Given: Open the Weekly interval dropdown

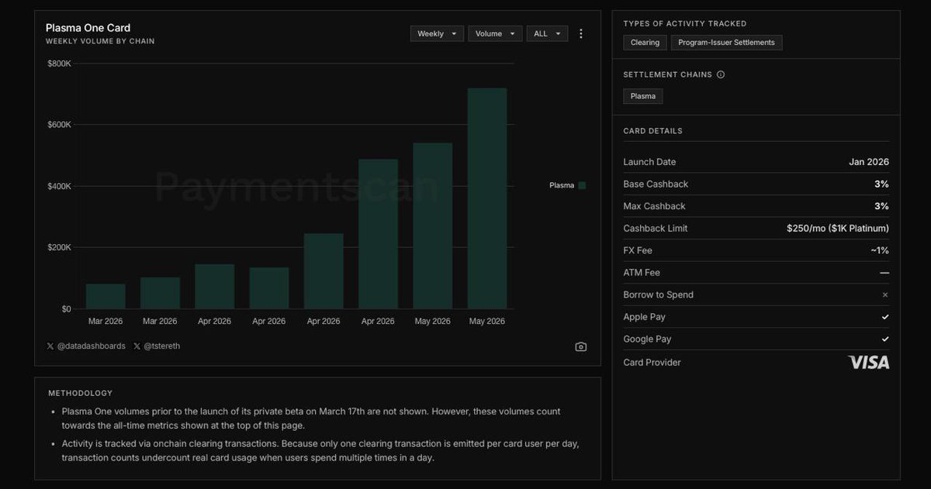Looking at the screenshot, I should (x=437, y=33).
